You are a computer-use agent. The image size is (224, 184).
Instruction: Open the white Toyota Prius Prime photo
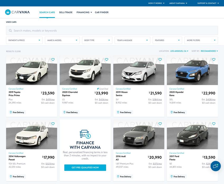32,70
